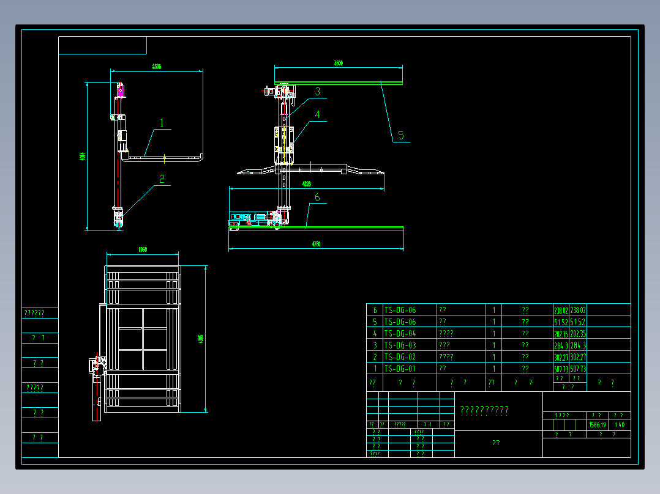
Task: Select the 1:40 scale value in title block
Action: (x=620, y=425)
